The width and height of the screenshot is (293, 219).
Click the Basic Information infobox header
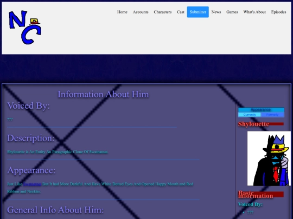pyautogui.click(x=256, y=195)
